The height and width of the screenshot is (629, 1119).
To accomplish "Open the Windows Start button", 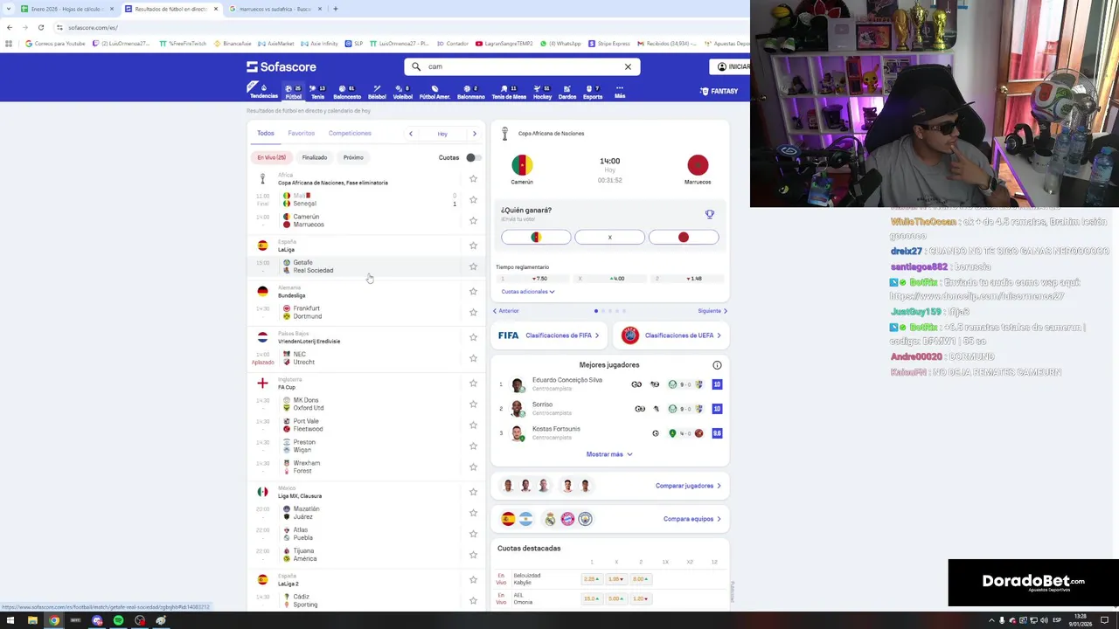I will 10,620.
